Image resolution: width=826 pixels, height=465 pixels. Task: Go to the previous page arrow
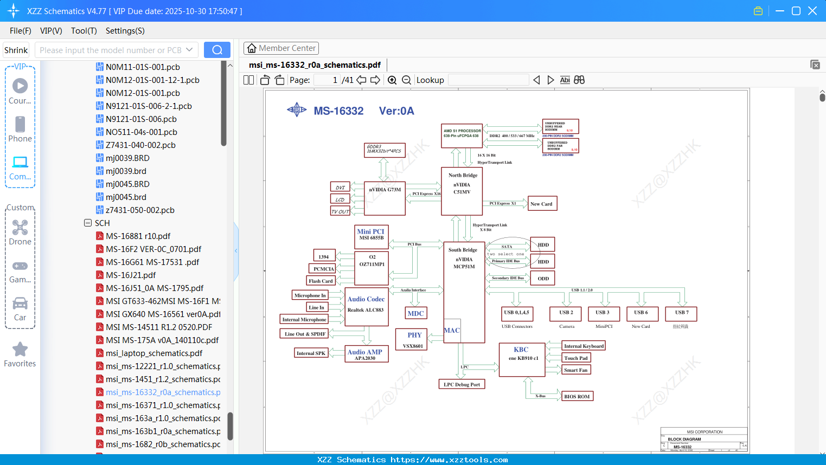[x=361, y=80]
